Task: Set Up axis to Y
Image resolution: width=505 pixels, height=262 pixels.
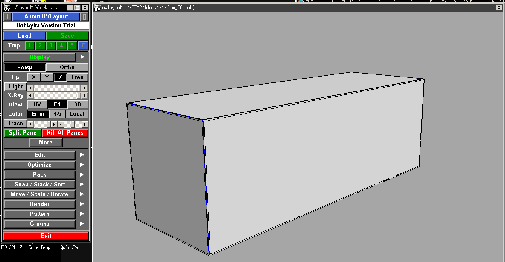Action: (47, 77)
